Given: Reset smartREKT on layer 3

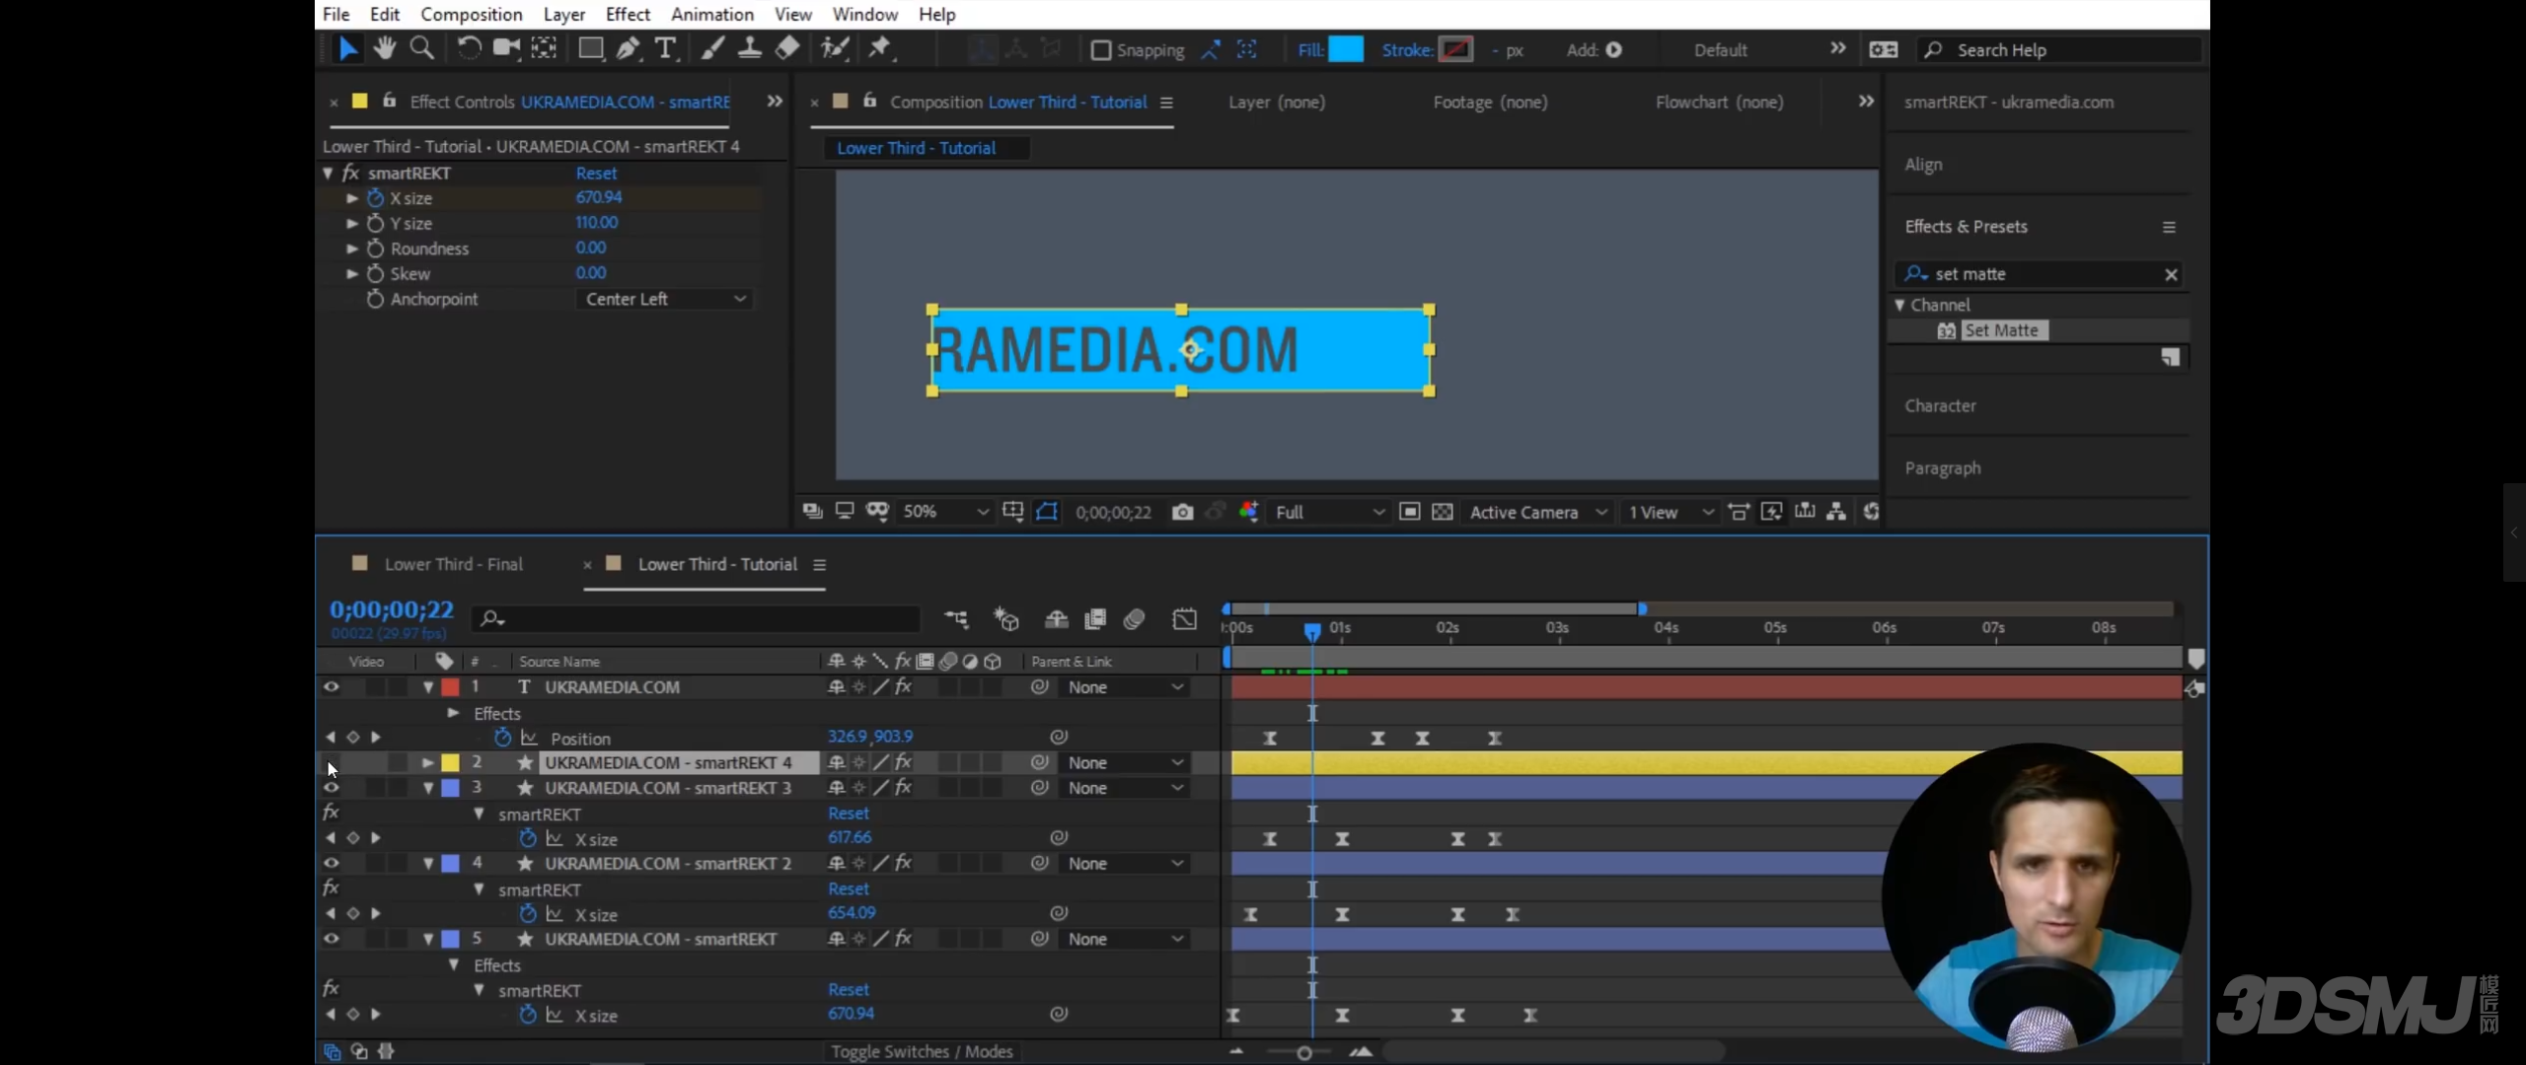Looking at the screenshot, I should 849,814.
